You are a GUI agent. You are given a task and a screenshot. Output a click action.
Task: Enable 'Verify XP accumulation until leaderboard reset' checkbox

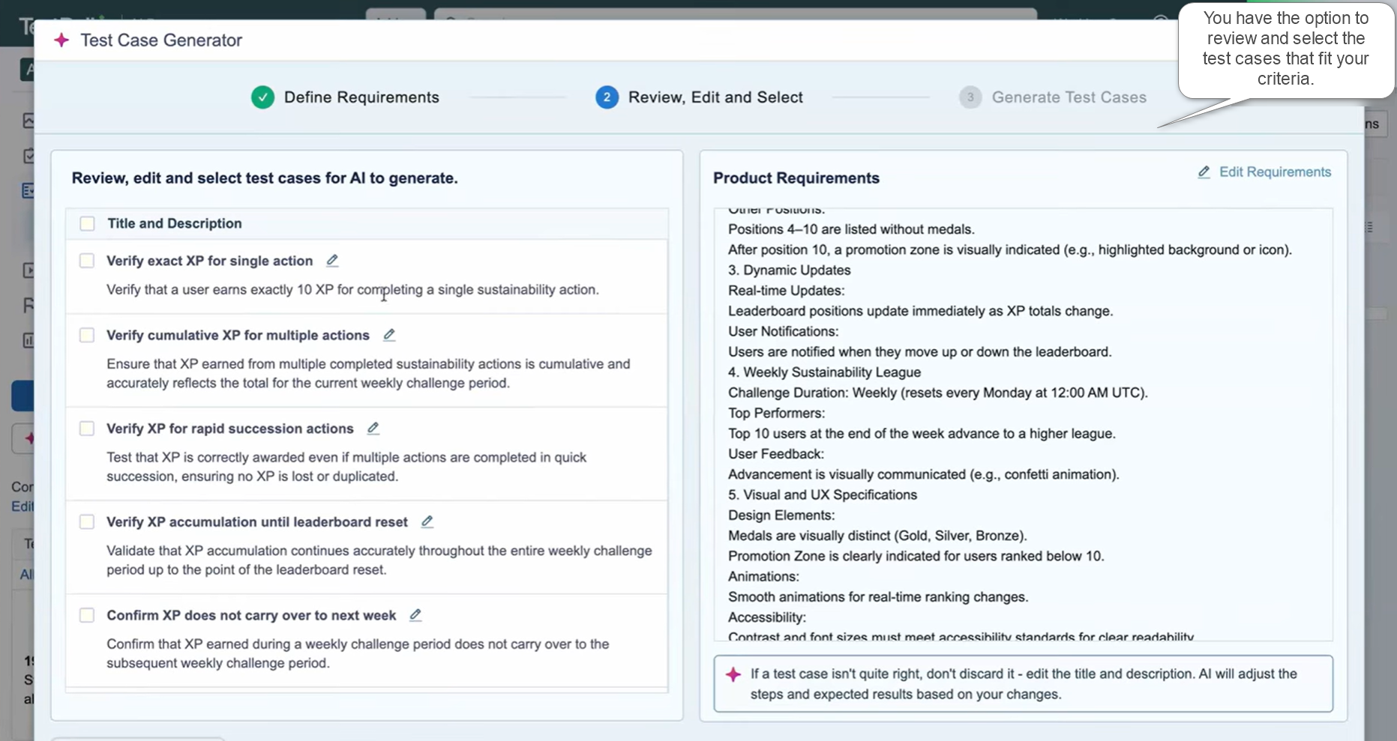[x=87, y=521]
